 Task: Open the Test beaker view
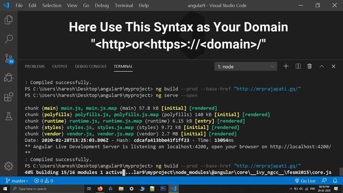[9, 116]
